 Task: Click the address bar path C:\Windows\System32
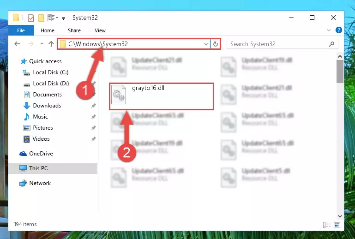pos(98,44)
